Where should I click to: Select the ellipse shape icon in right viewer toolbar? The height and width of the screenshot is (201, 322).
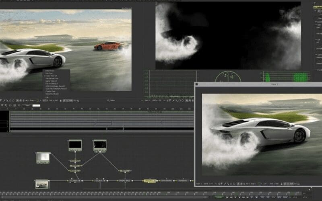coord(183,101)
